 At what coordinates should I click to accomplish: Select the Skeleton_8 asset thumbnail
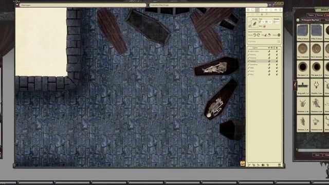click(x=317, y=123)
